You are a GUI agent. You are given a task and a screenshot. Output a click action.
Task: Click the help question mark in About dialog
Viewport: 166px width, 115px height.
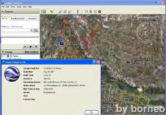pyautogui.click(x=94, y=62)
